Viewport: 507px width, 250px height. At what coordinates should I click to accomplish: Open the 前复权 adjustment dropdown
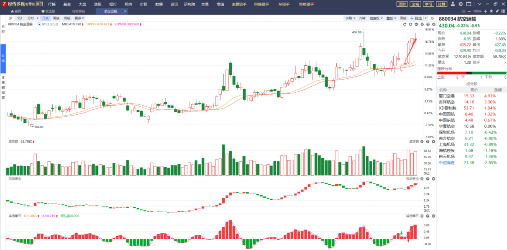pyautogui.click(x=376, y=18)
